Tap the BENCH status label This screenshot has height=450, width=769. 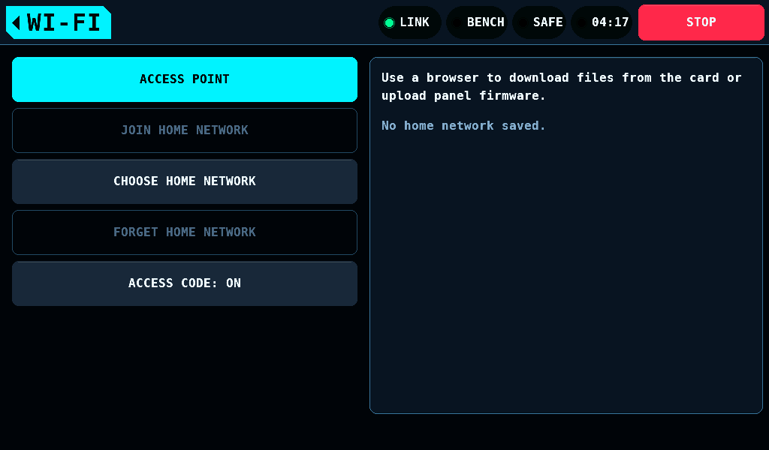[x=486, y=22]
